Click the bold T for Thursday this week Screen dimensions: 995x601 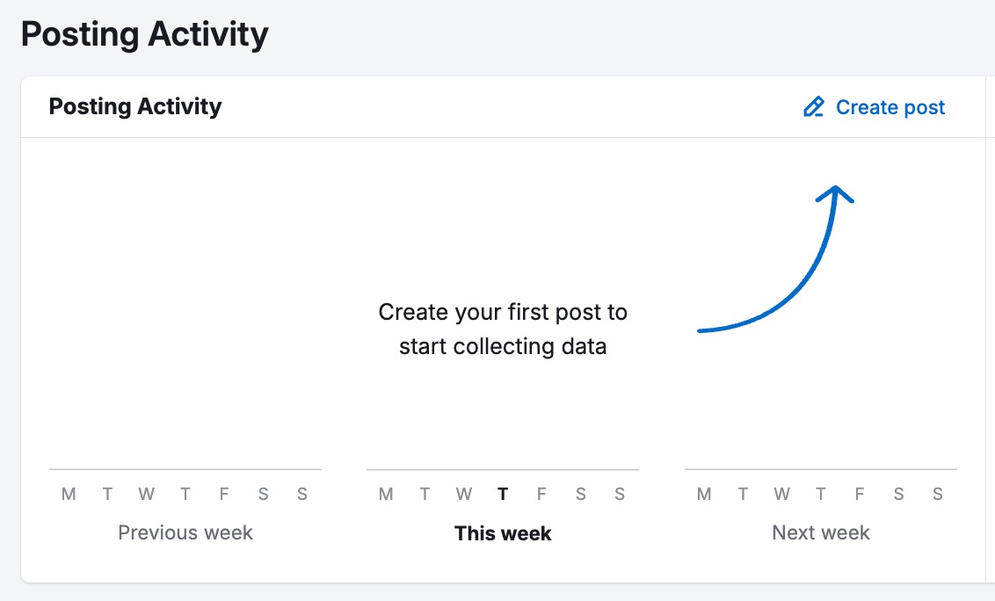[x=502, y=494]
